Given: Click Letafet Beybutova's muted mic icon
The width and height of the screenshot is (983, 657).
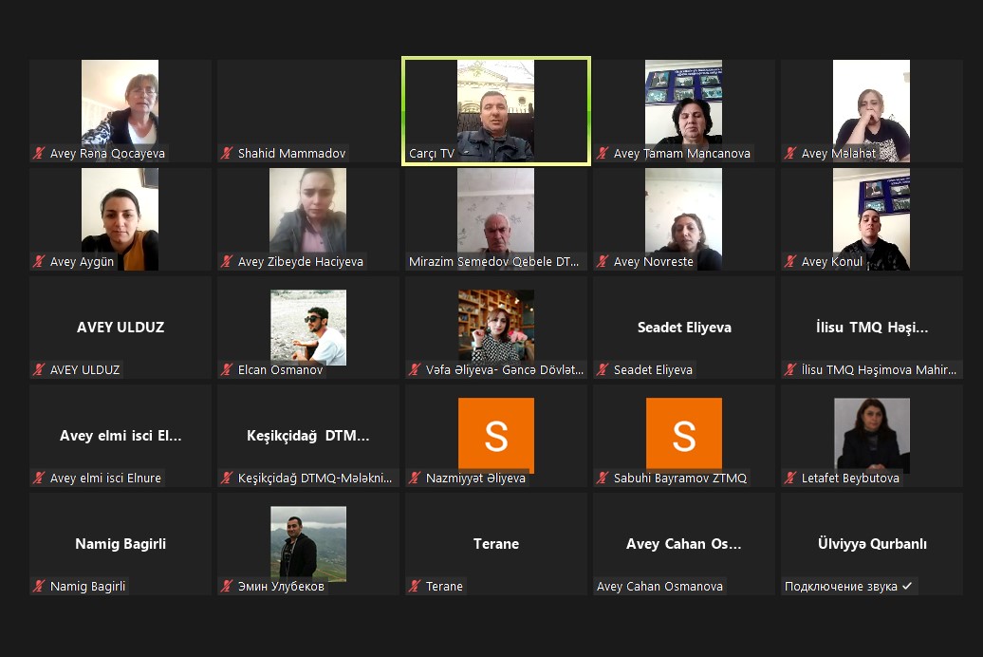Looking at the screenshot, I should pyautogui.click(x=791, y=479).
